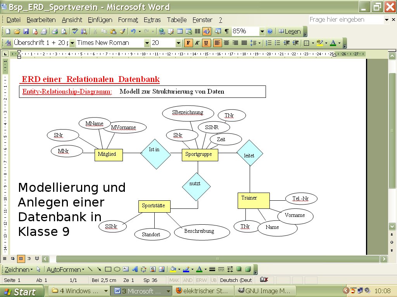The image size is (397, 297).
Task: Toggle bold formatting with the F button
Action: coord(188,43)
